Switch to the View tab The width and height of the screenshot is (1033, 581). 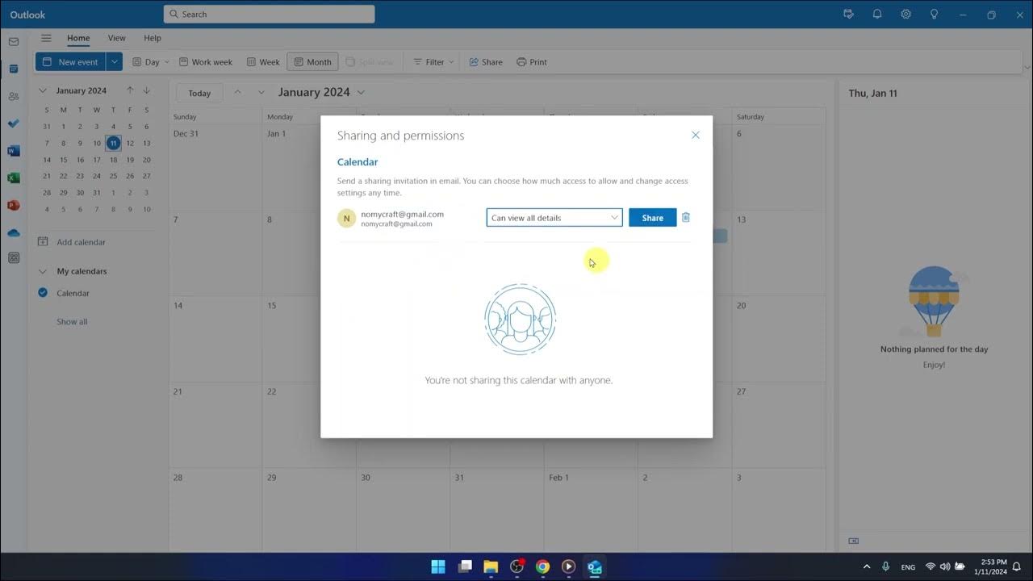point(116,38)
